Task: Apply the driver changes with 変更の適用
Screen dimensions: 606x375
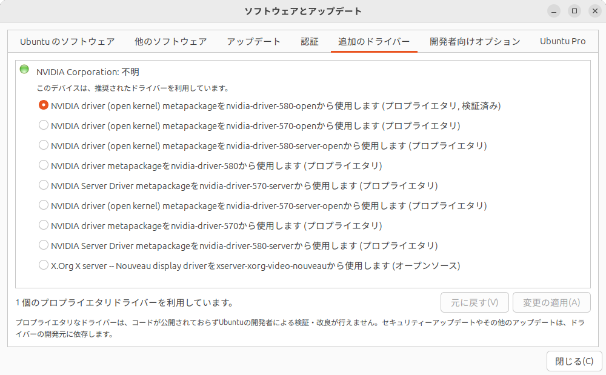Action: 552,302
